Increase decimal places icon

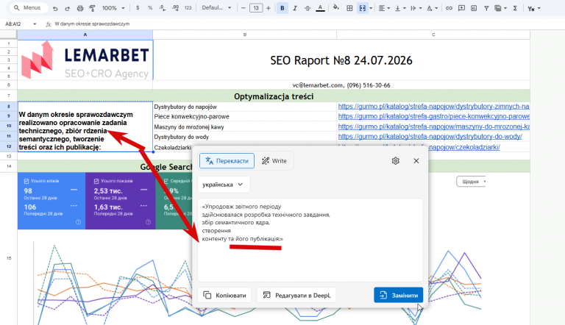point(176,8)
